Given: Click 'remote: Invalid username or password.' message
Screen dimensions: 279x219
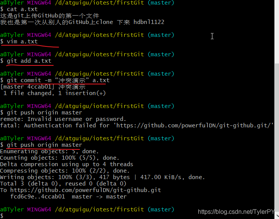Looking at the screenshot, I should coord(63,119).
